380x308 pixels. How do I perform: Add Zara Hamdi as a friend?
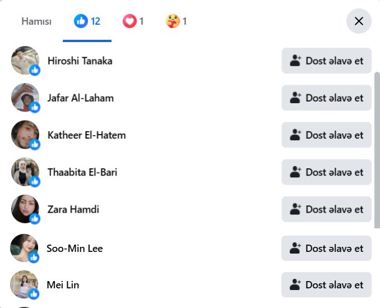click(326, 209)
